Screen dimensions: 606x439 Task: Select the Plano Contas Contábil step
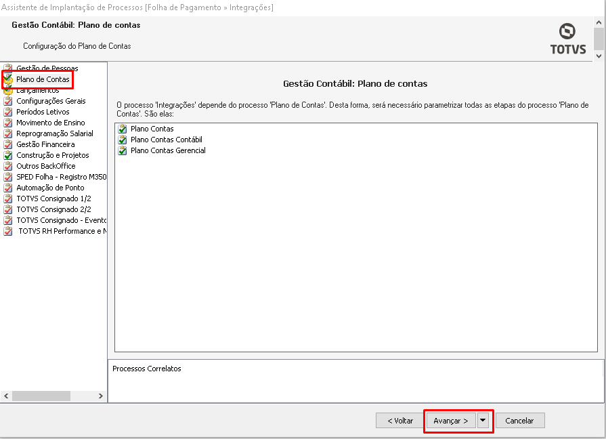point(167,140)
